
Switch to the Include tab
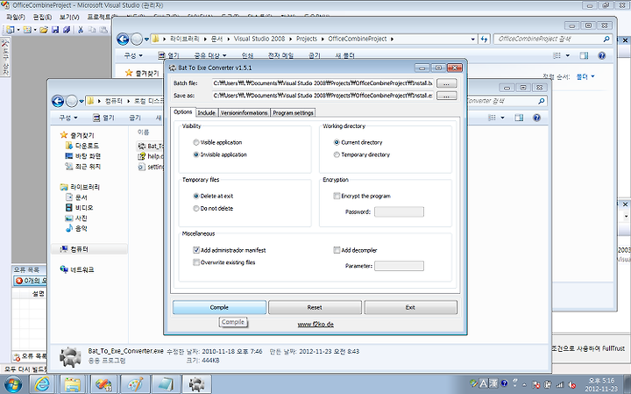tap(207, 113)
